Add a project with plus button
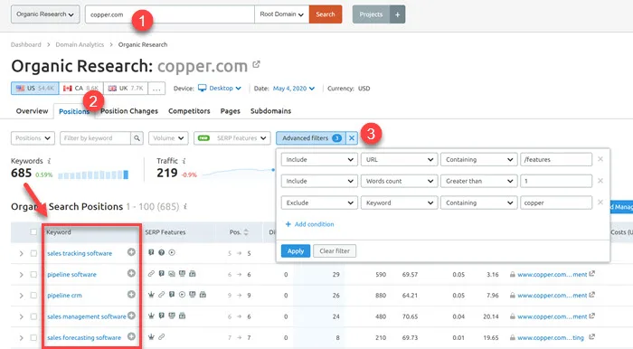This screenshot has width=633, height=349. pyautogui.click(x=398, y=14)
